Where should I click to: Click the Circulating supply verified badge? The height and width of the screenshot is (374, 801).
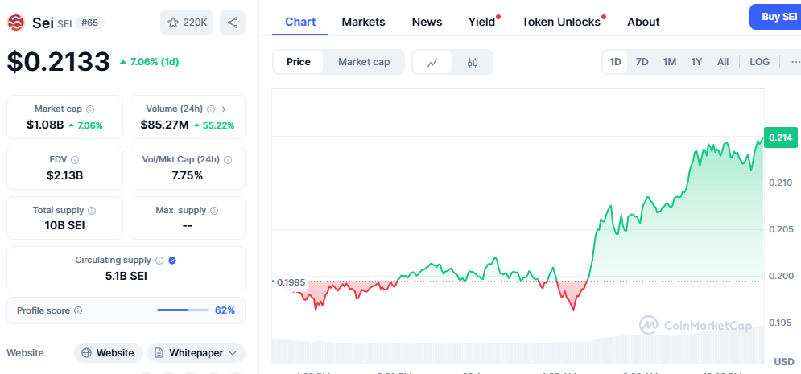tap(172, 261)
